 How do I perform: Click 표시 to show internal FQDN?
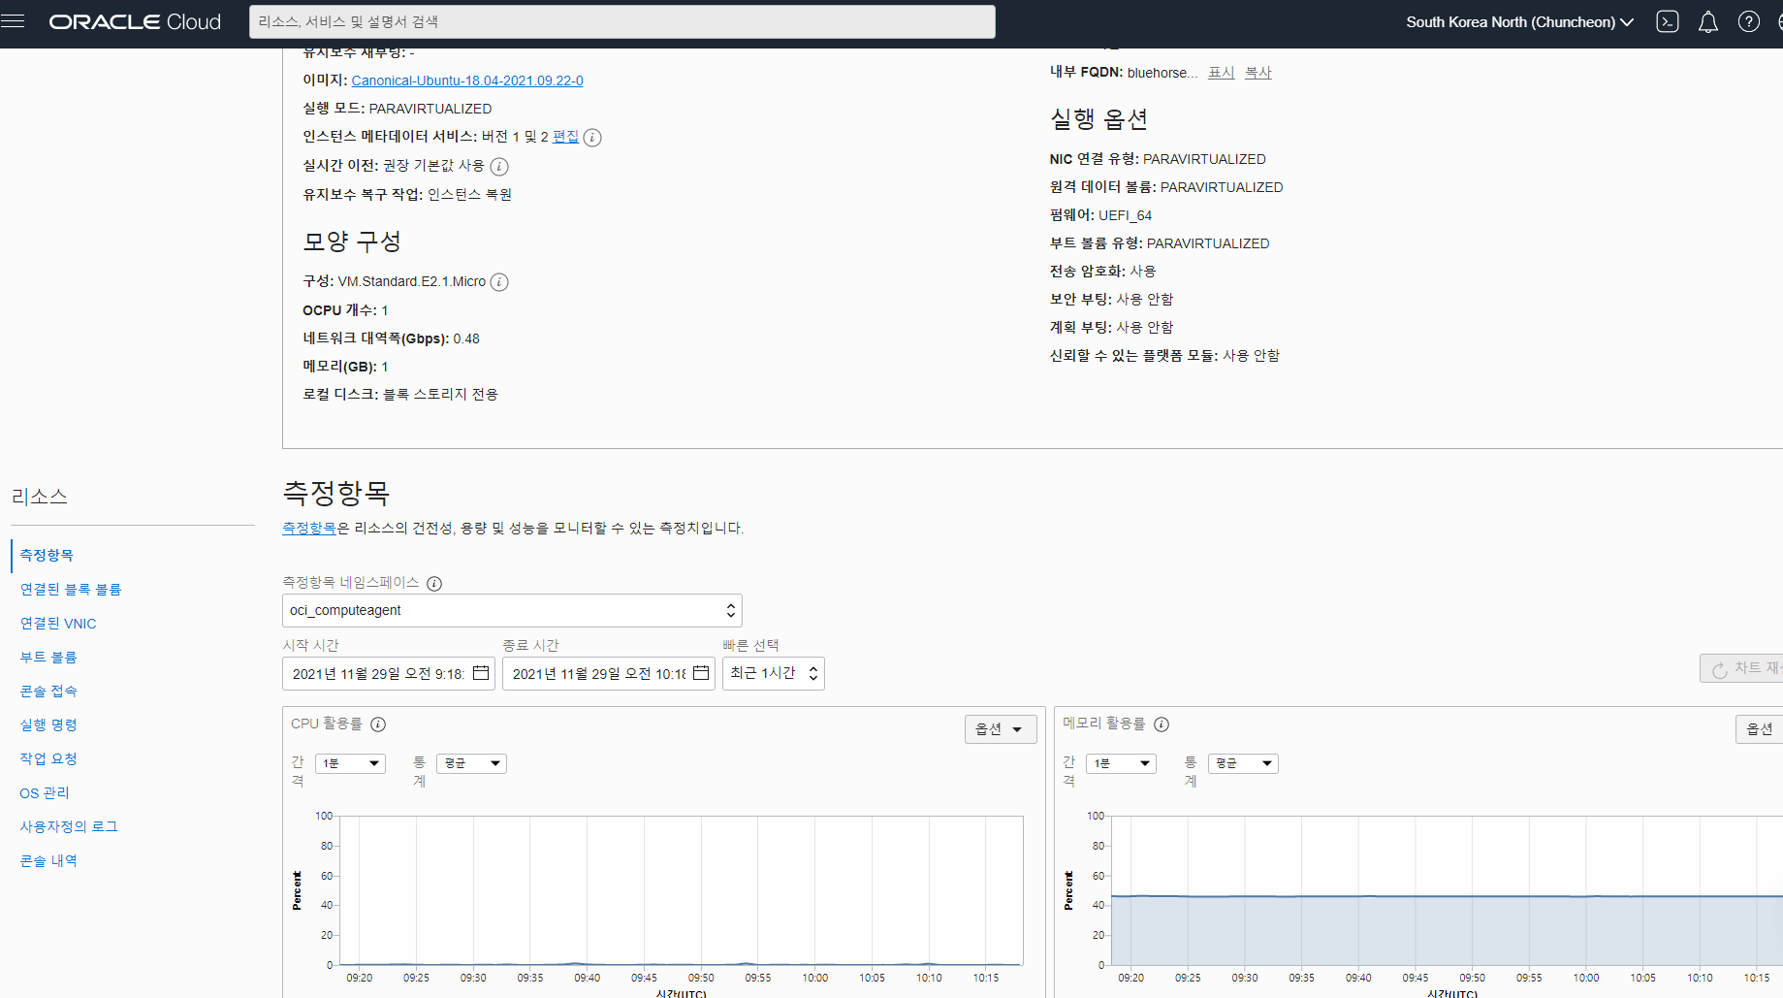1222,73
